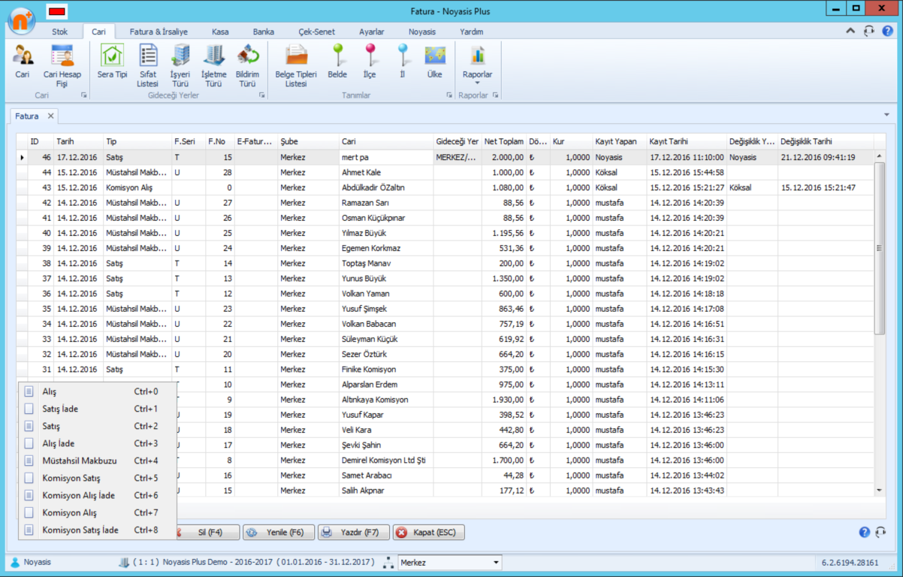
Task: Open the Çek-Senet ribbon tab
Action: pyautogui.click(x=316, y=32)
